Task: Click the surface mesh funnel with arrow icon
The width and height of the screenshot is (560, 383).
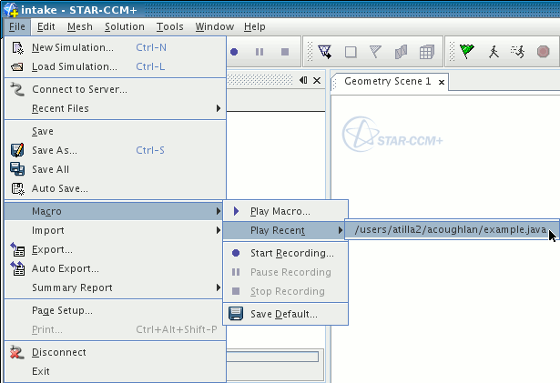Action: tap(325, 52)
